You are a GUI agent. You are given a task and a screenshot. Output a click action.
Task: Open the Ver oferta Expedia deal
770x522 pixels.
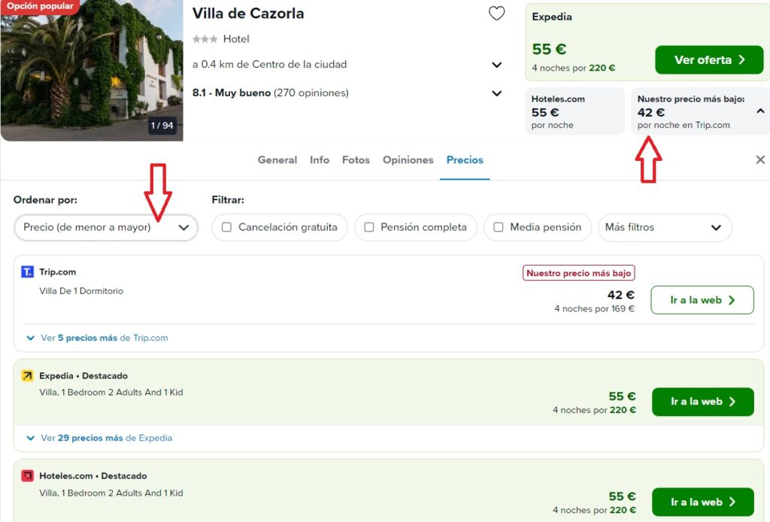point(709,60)
